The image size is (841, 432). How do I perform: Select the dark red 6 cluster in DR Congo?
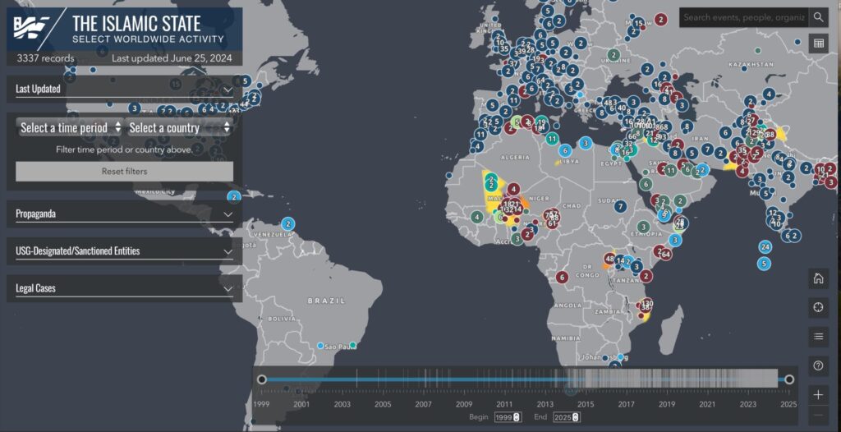pyautogui.click(x=562, y=278)
